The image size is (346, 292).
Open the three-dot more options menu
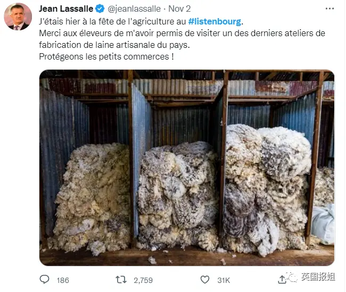click(x=329, y=9)
